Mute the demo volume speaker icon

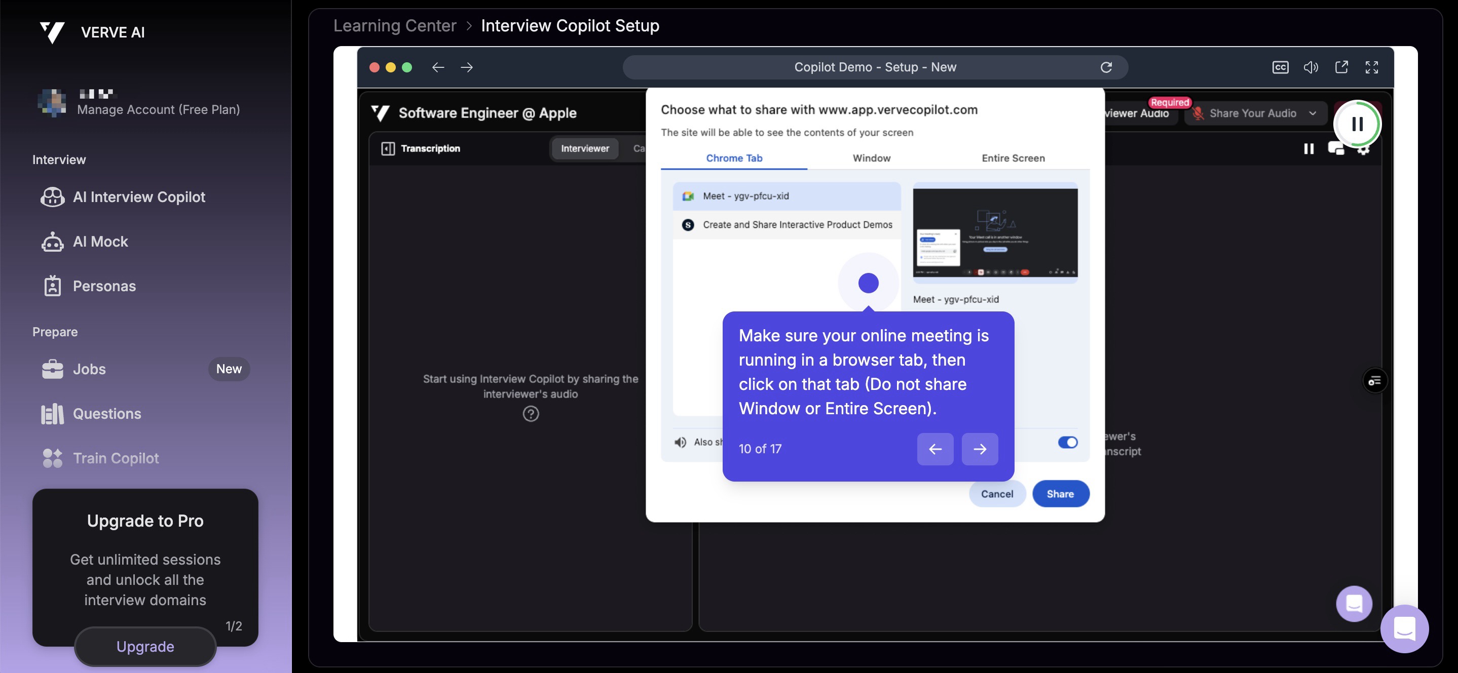click(1311, 67)
